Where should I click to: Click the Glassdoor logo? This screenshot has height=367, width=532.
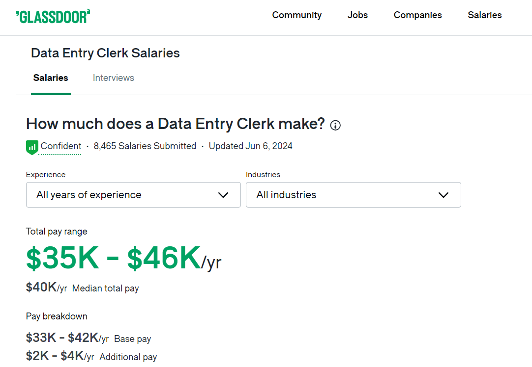53,15
